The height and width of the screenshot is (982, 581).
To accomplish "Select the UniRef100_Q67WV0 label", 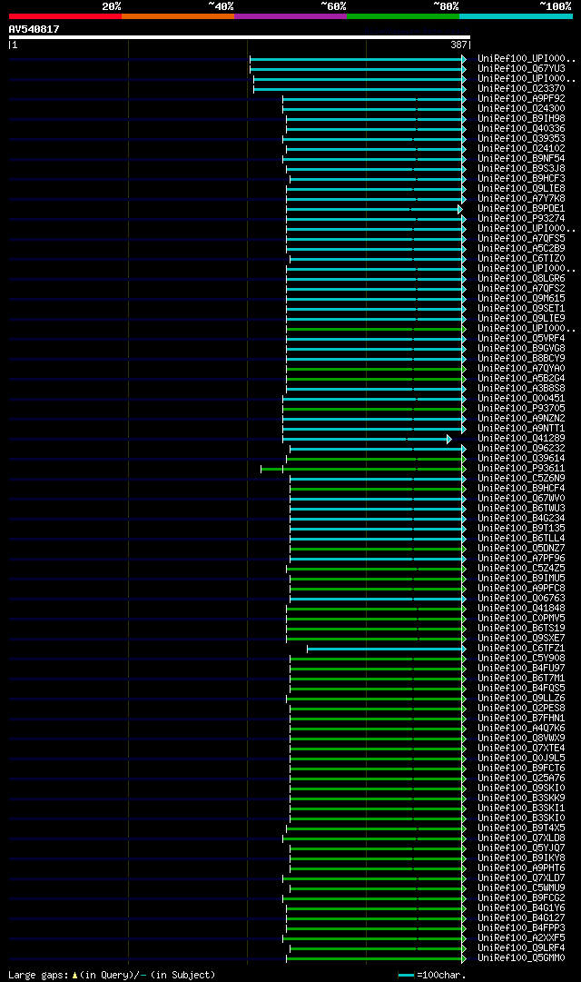I will [521, 499].
